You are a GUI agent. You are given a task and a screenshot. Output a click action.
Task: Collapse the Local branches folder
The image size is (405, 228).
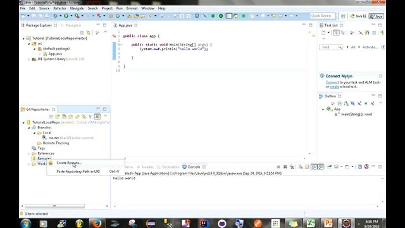pos(34,133)
